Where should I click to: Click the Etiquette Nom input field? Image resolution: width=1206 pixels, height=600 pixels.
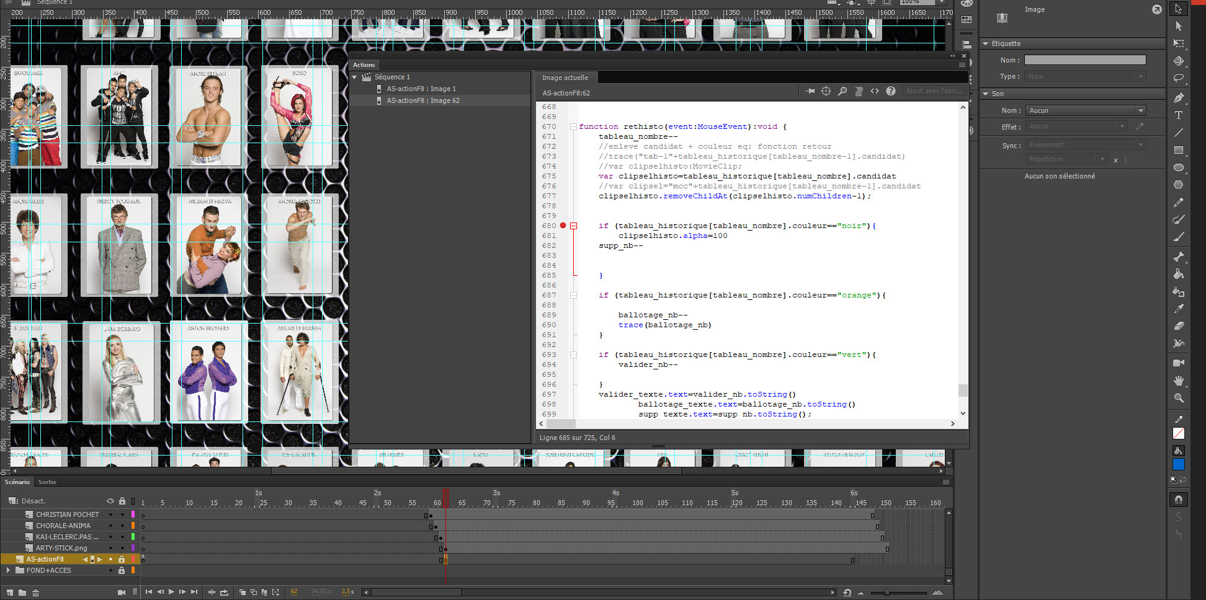pos(1085,60)
